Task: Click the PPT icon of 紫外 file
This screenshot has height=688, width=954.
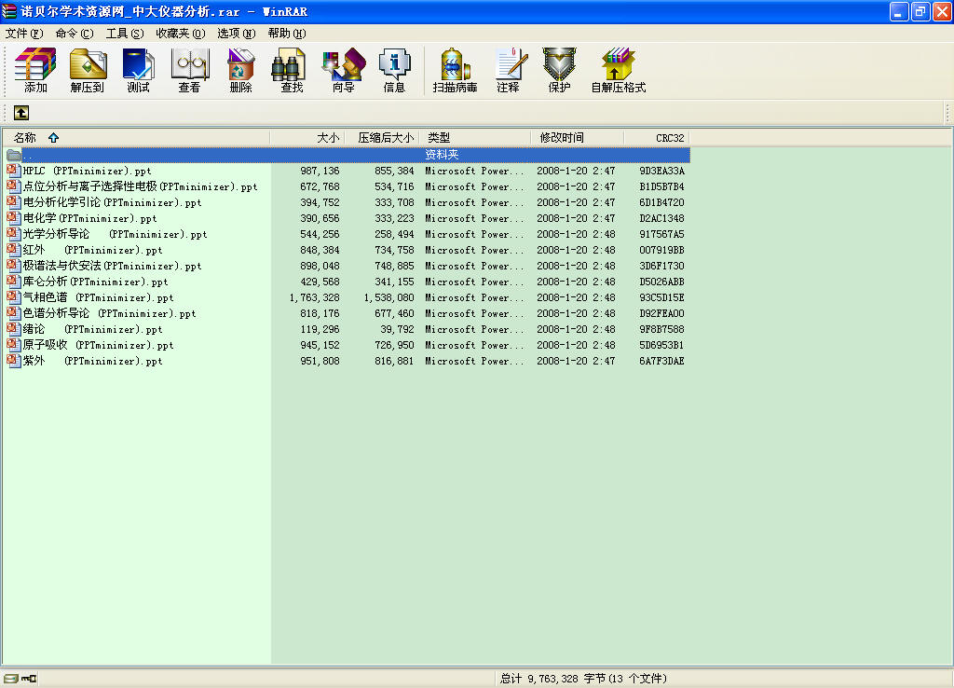Action: click(x=13, y=361)
